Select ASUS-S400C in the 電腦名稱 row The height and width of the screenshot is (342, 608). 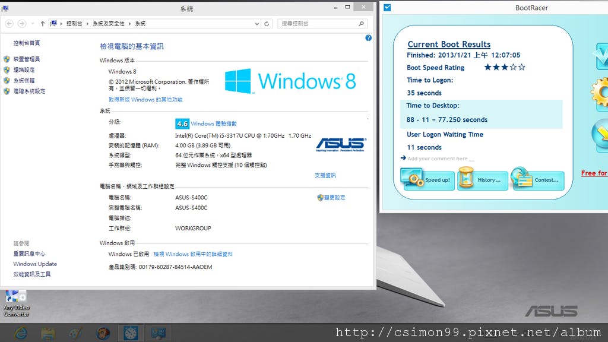tap(191, 197)
